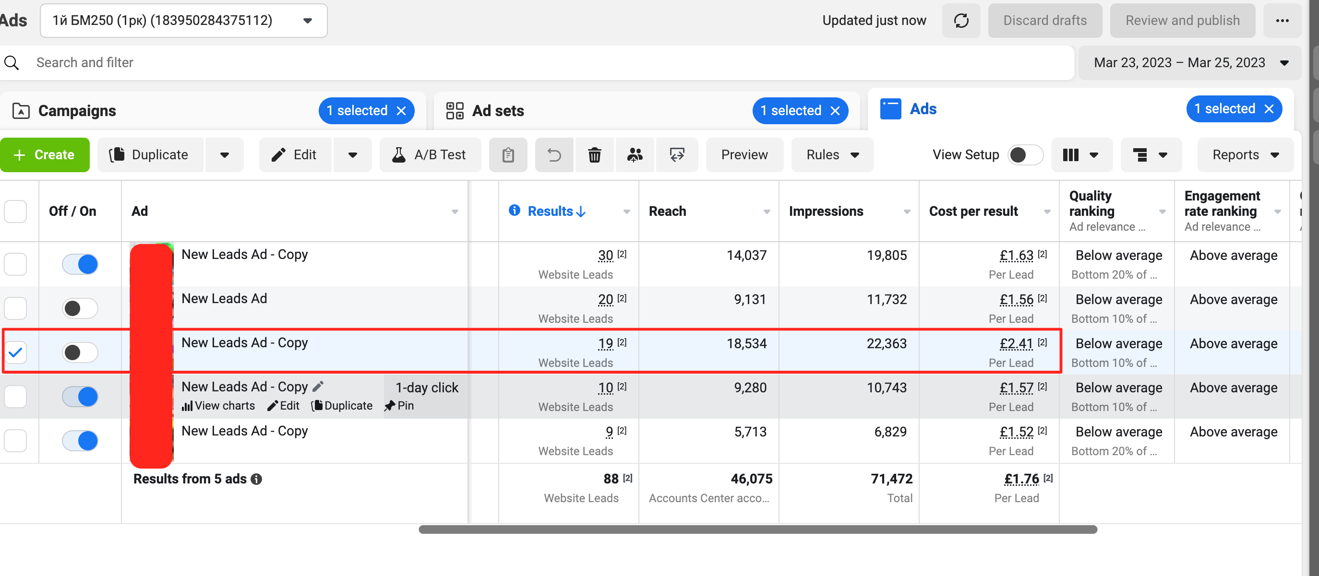
Task: Uncheck the selected New Leads Ad - Copy row
Action: (x=16, y=353)
